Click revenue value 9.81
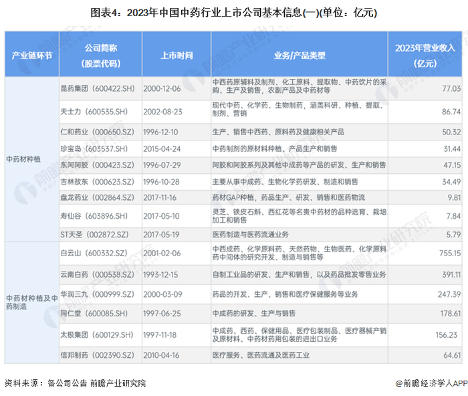This screenshot has height=396, width=468. [x=454, y=198]
